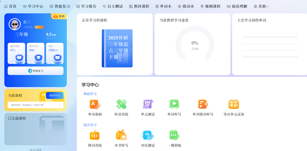Click the 0.5小时 study time
This screenshot has width=307, height=151.
click(x=51, y=34)
